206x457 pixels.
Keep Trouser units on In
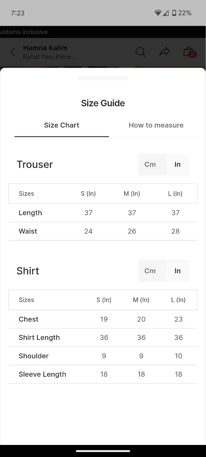[177, 164]
